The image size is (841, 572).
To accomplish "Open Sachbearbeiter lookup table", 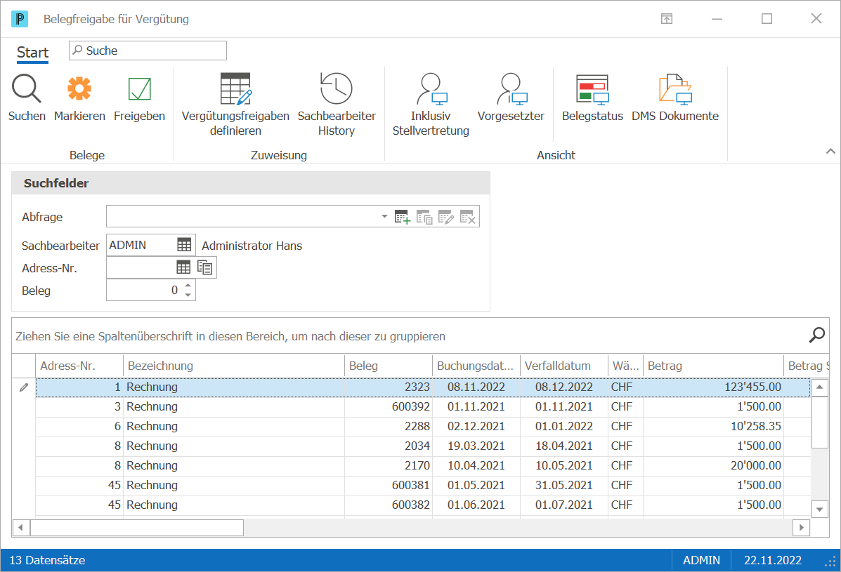I will 184,246.
